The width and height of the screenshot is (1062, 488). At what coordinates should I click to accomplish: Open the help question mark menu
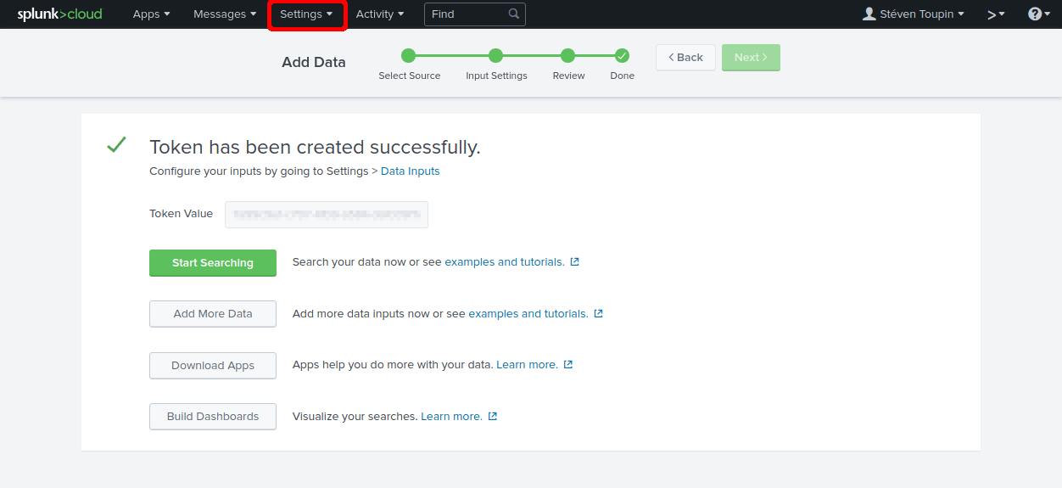point(1040,14)
